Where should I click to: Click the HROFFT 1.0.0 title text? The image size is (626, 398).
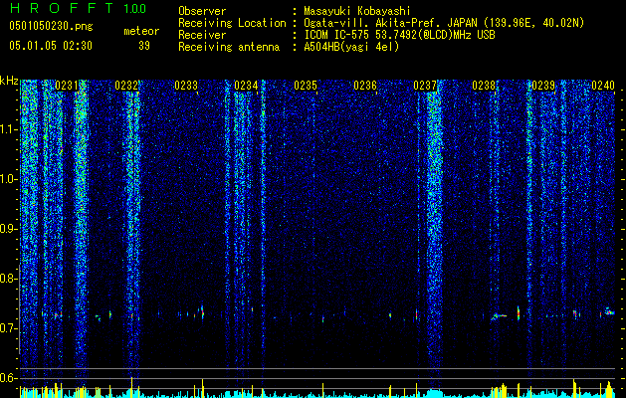pyautogui.click(x=78, y=8)
